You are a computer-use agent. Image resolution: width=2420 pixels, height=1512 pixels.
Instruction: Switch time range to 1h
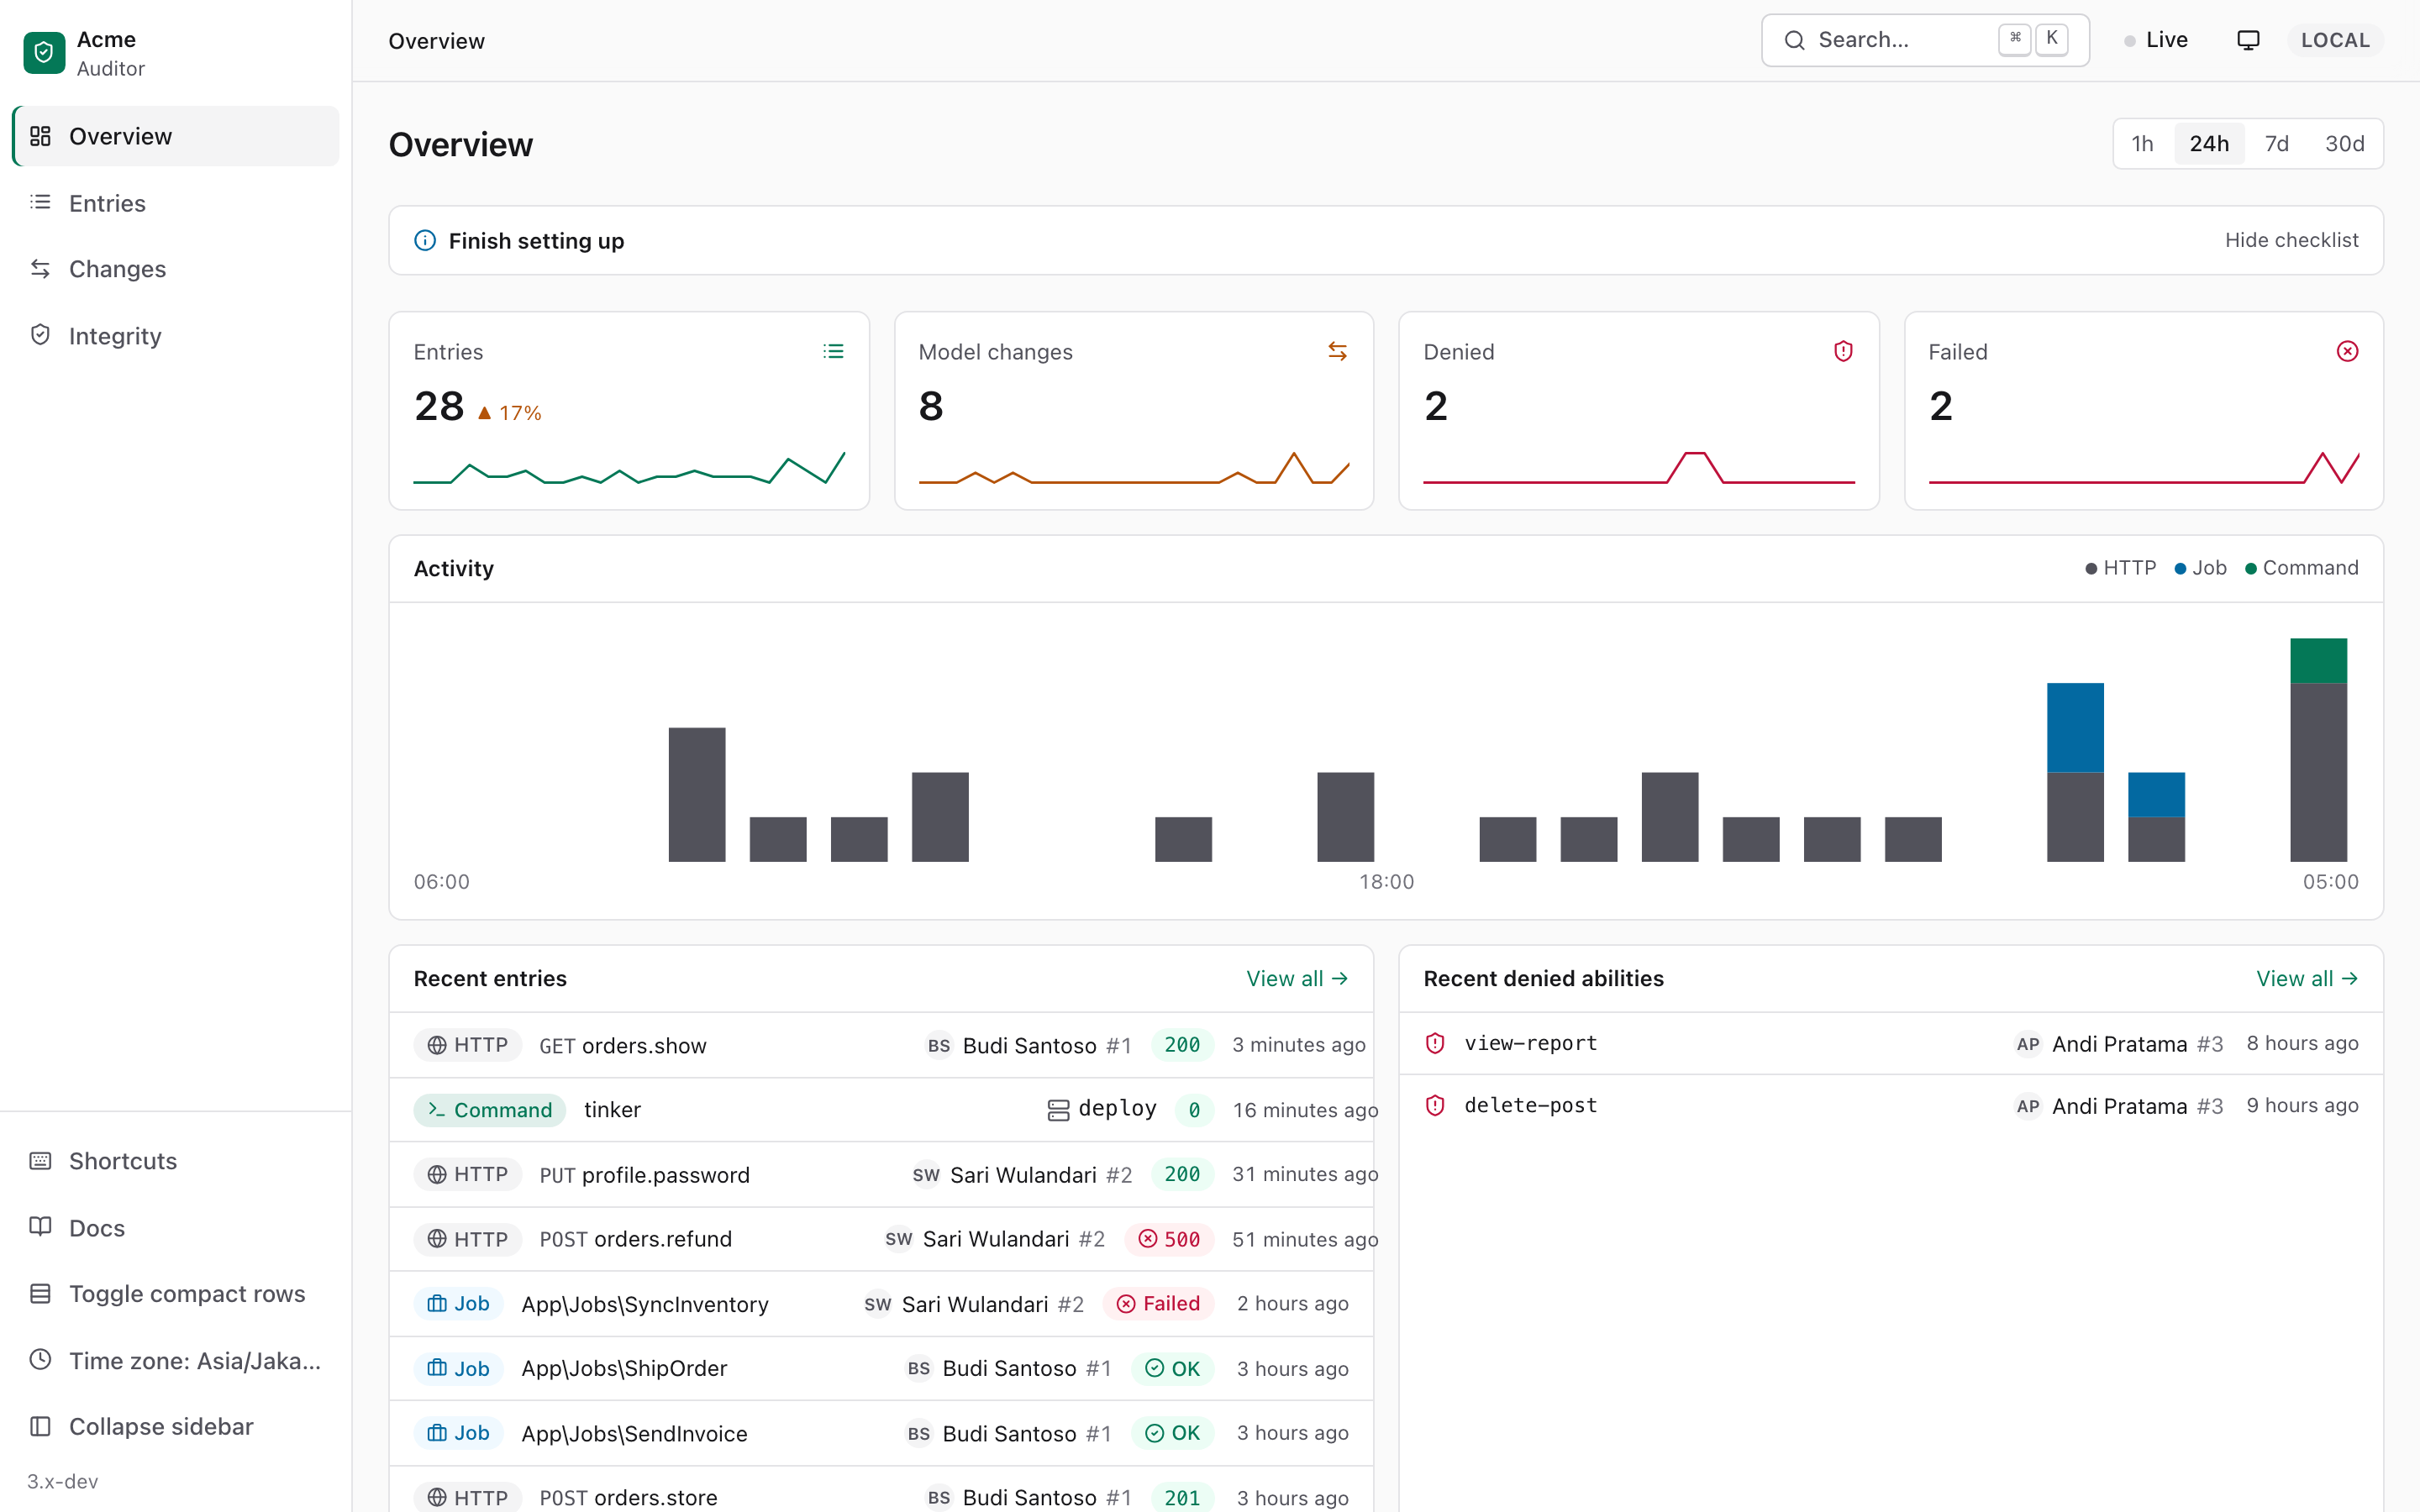click(2142, 144)
